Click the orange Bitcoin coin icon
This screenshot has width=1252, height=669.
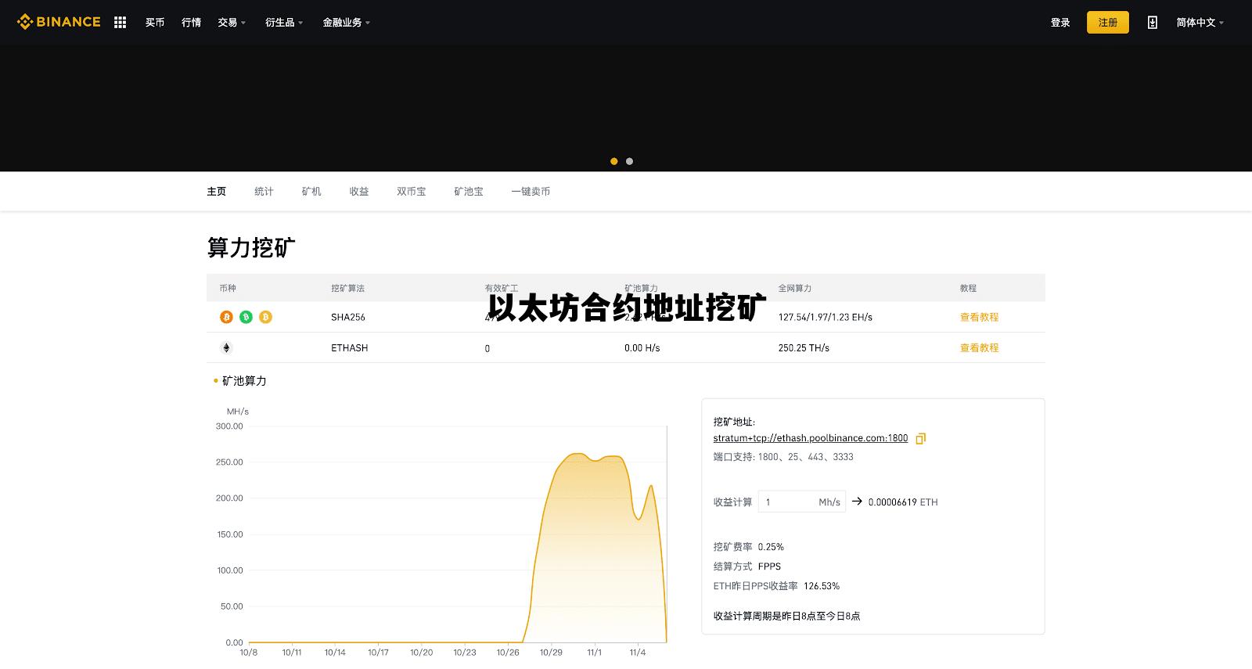(x=226, y=317)
